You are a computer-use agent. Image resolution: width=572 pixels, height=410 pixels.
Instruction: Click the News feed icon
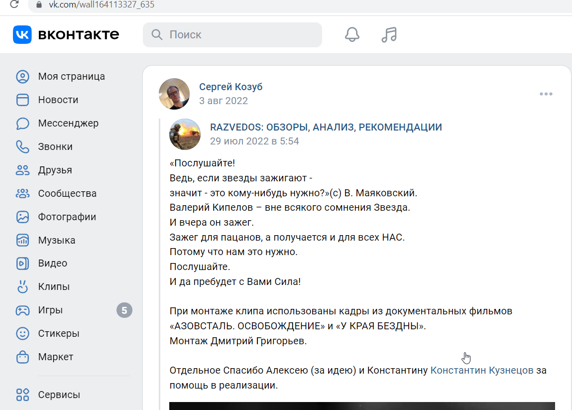22,100
